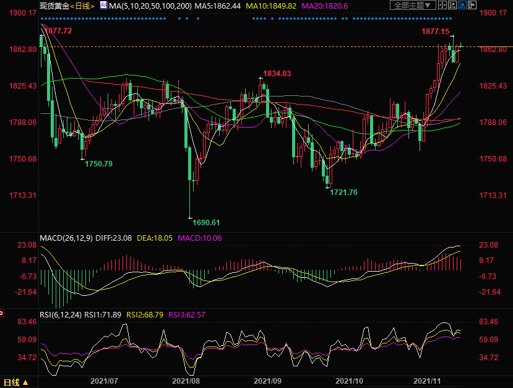Expand the 日线 period selector at bottom left

[15, 382]
